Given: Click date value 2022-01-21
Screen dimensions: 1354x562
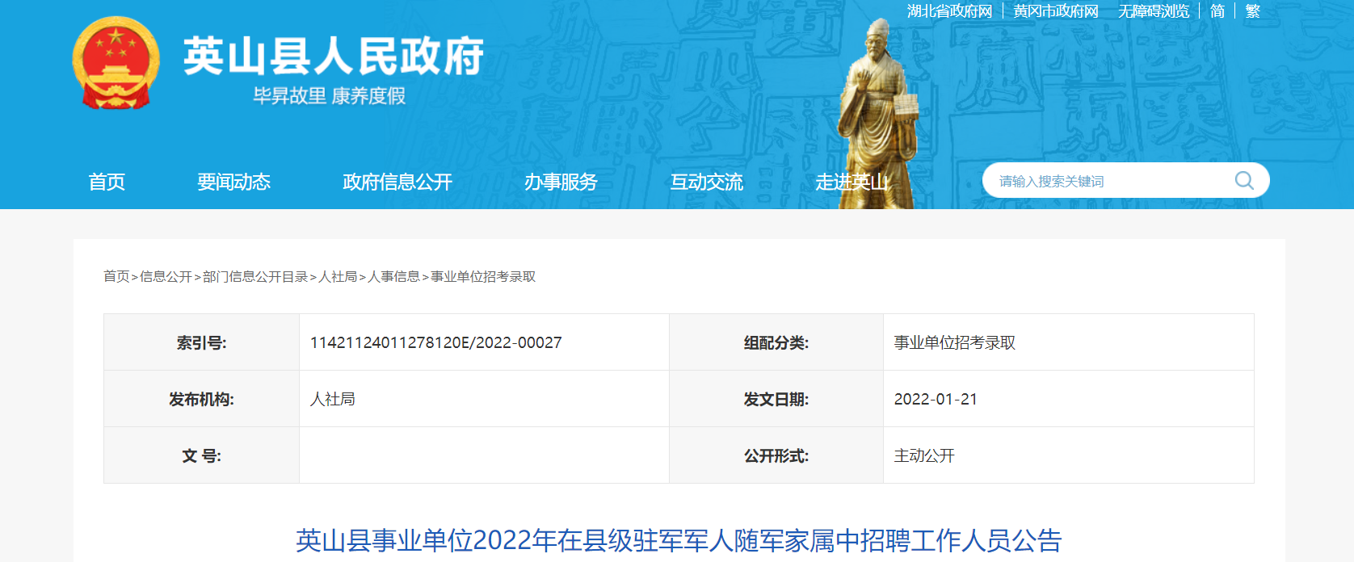Looking at the screenshot, I should pos(936,399).
